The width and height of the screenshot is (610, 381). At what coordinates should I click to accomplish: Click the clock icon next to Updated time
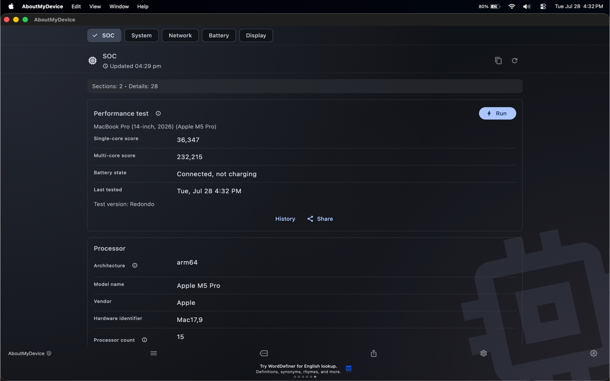click(x=105, y=66)
